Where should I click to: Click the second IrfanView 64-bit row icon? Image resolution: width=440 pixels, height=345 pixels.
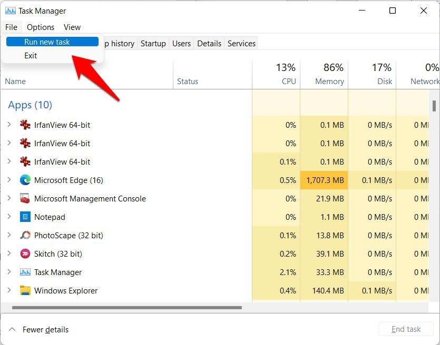point(25,144)
